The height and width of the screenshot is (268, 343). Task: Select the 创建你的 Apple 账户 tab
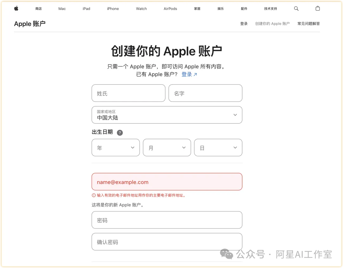coord(272,23)
